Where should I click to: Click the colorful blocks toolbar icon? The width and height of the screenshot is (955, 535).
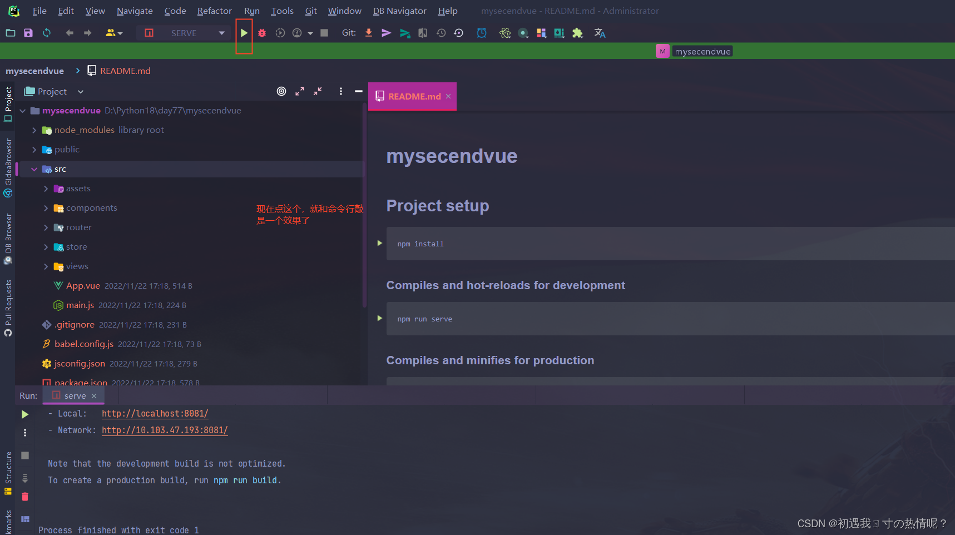point(541,33)
